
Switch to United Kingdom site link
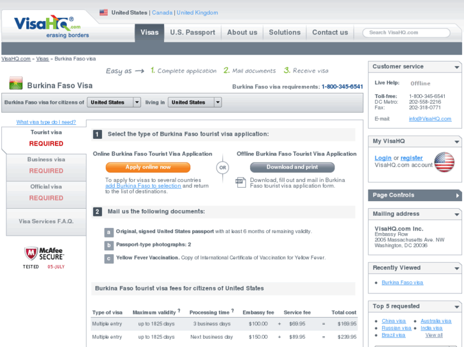(197, 13)
